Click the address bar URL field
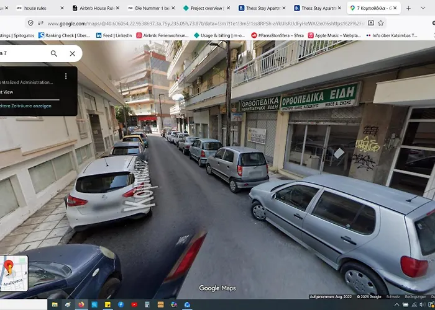The height and width of the screenshot is (310, 435). [205, 24]
